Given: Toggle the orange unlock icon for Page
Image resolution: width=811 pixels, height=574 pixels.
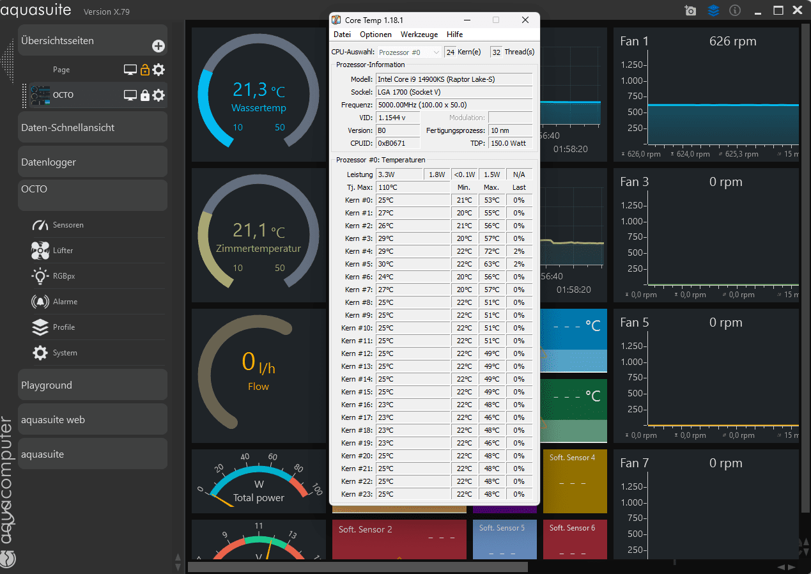Looking at the screenshot, I should (145, 70).
